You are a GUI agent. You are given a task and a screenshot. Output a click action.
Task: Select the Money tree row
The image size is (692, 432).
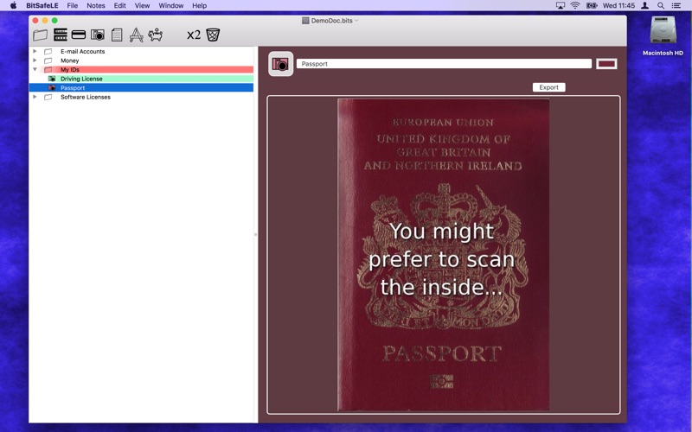pos(141,60)
